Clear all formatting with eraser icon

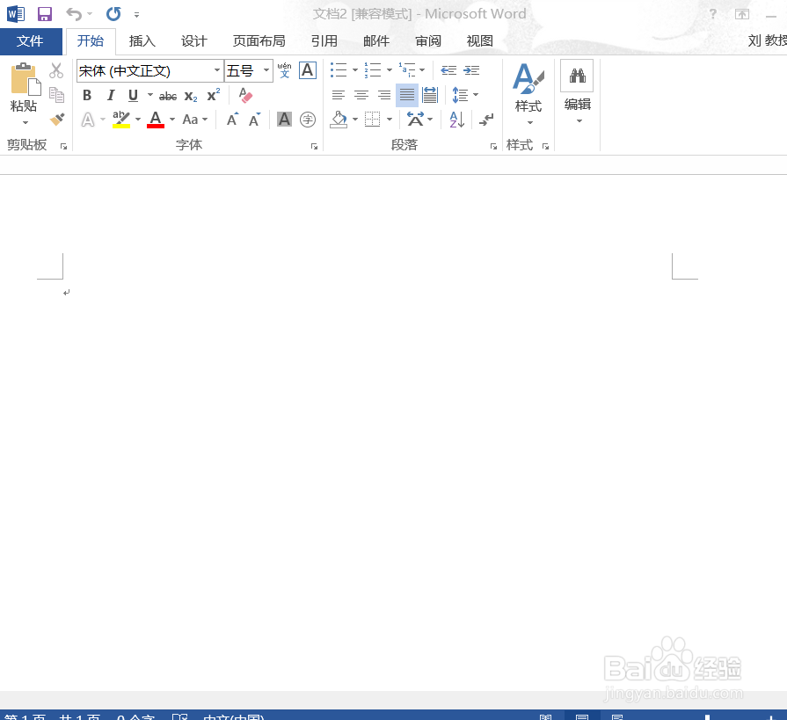coord(245,95)
